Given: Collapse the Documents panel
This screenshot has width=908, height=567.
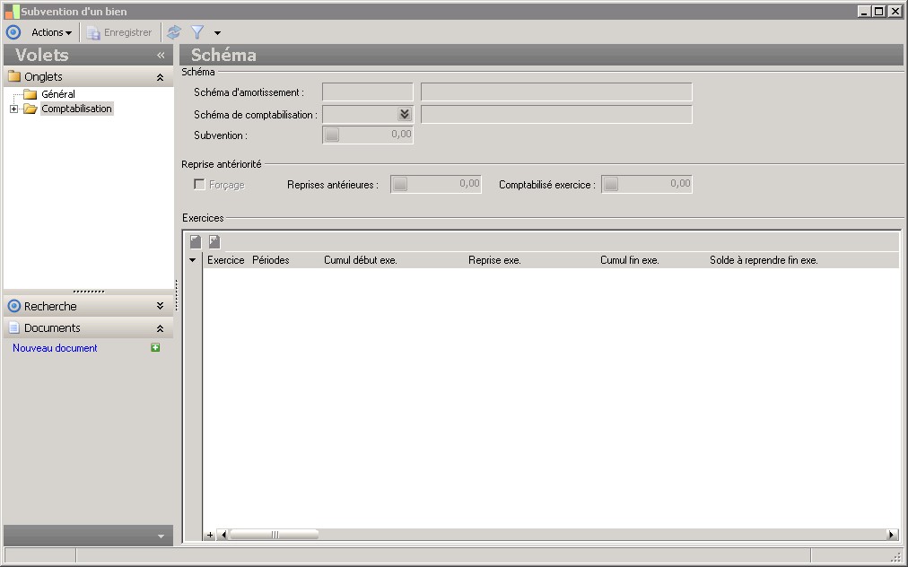Looking at the screenshot, I should (x=160, y=328).
